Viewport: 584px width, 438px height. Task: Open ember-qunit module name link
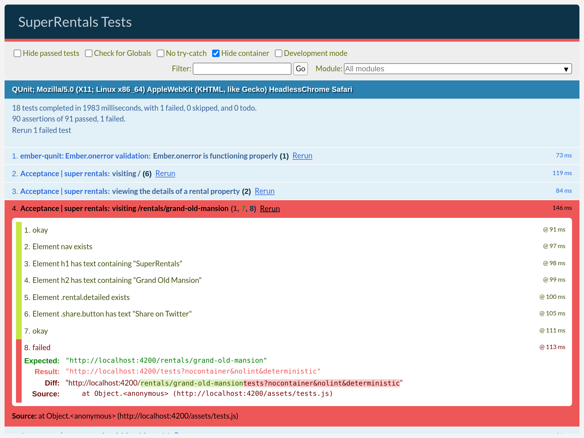click(85, 156)
